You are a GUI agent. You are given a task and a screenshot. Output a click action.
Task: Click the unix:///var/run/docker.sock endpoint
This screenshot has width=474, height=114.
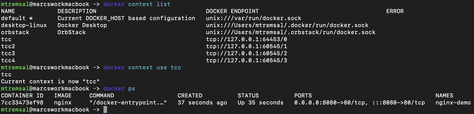tap(253, 18)
